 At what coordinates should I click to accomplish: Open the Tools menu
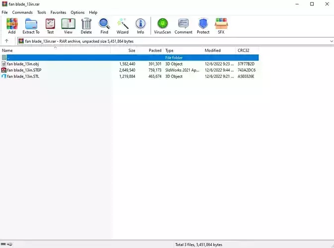[42, 12]
